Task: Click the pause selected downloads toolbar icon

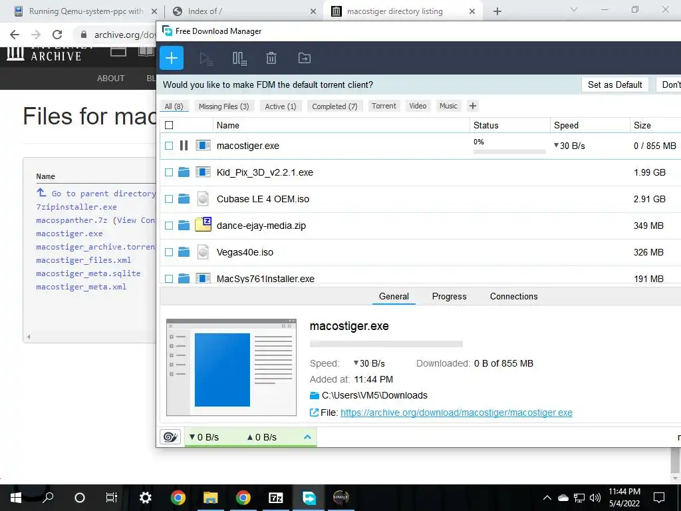Action: click(x=239, y=59)
